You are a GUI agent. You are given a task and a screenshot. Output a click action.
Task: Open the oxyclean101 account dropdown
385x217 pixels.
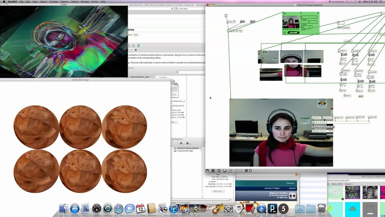(x=275, y=188)
